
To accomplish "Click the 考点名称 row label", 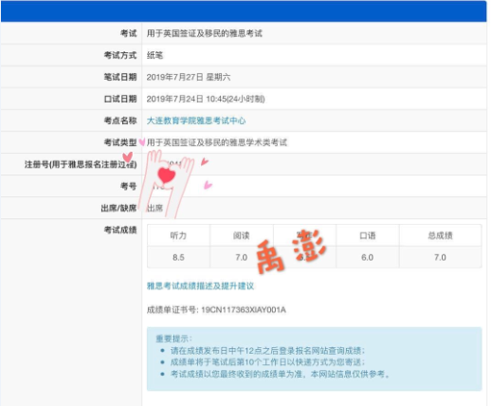I will point(120,120).
